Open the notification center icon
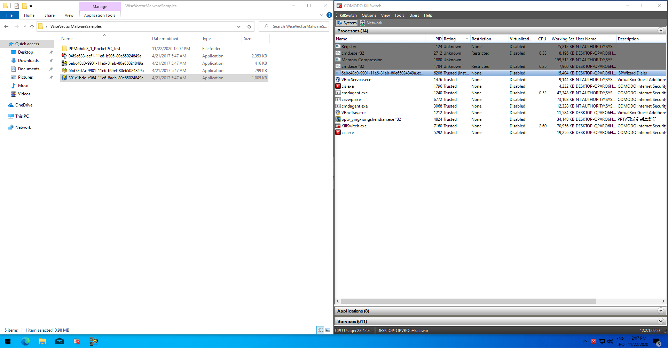This screenshot has height=348, width=668. point(657,342)
